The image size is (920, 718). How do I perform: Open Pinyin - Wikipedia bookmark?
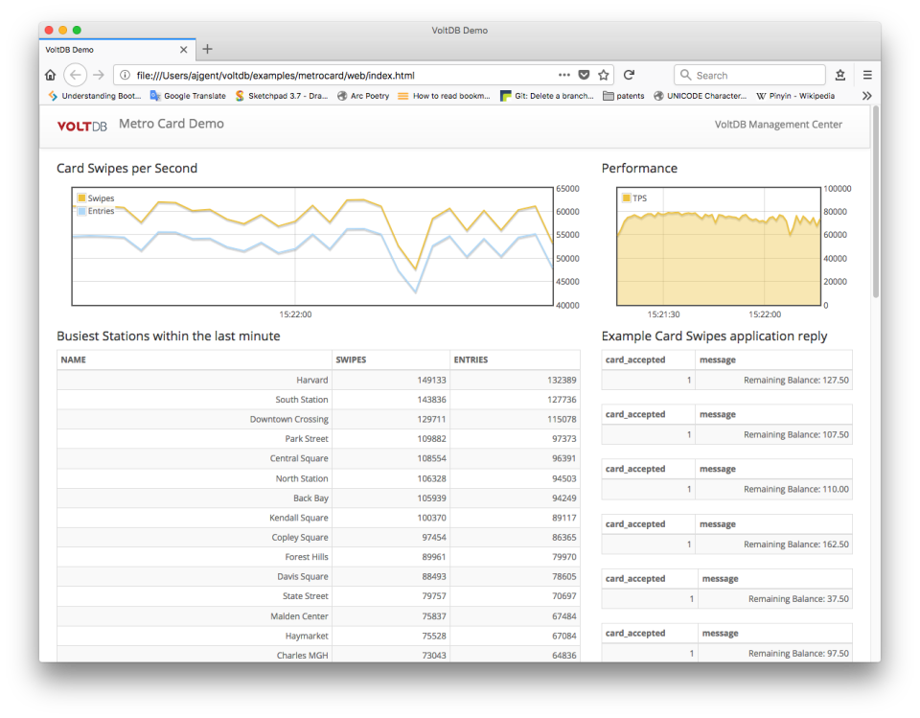coord(795,96)
